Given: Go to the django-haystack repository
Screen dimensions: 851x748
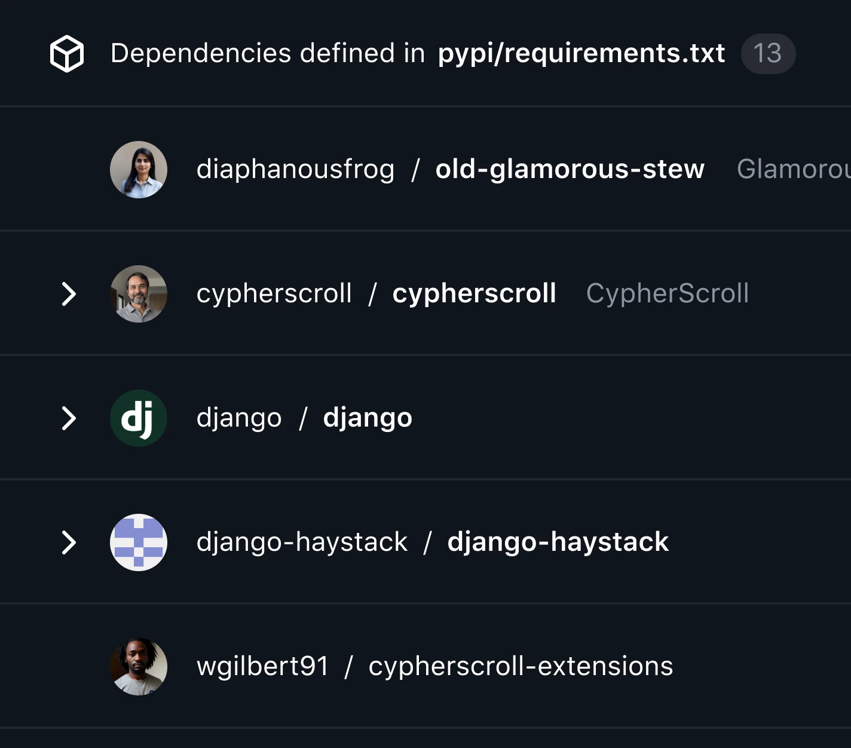Looking at the screenshot, I should pyautogui.click(x=558, y=542).
